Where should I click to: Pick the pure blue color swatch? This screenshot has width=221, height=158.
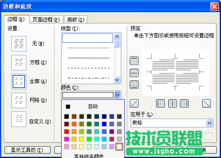(x=104, y=124)
